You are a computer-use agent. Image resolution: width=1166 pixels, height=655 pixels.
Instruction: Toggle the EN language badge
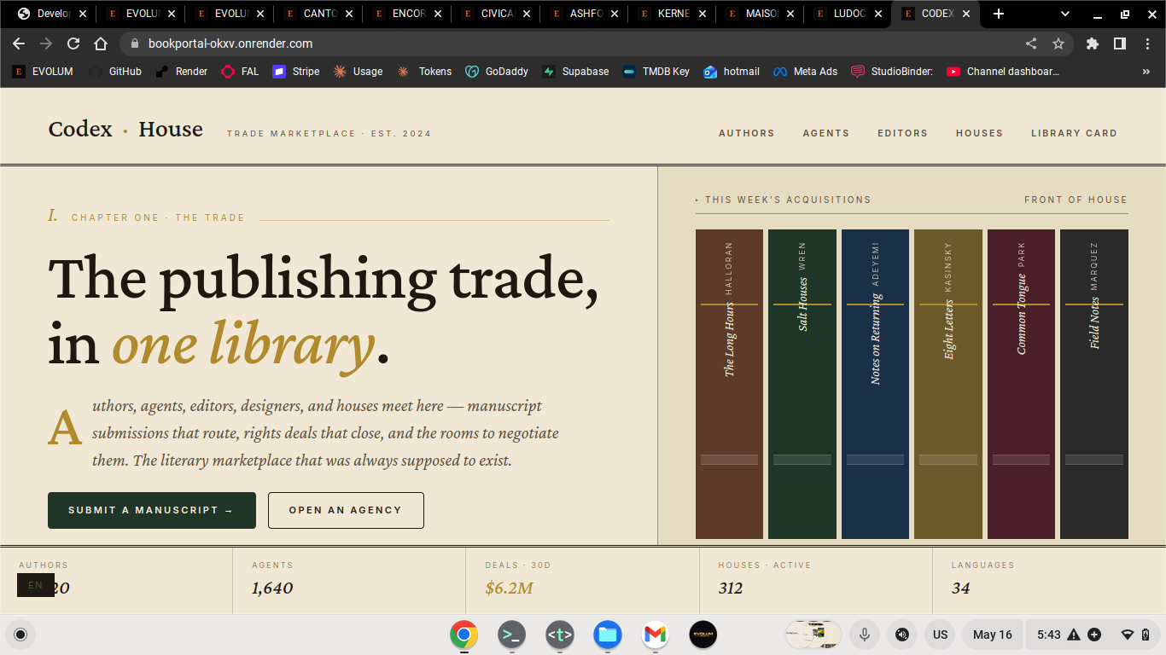click(36, 585)
